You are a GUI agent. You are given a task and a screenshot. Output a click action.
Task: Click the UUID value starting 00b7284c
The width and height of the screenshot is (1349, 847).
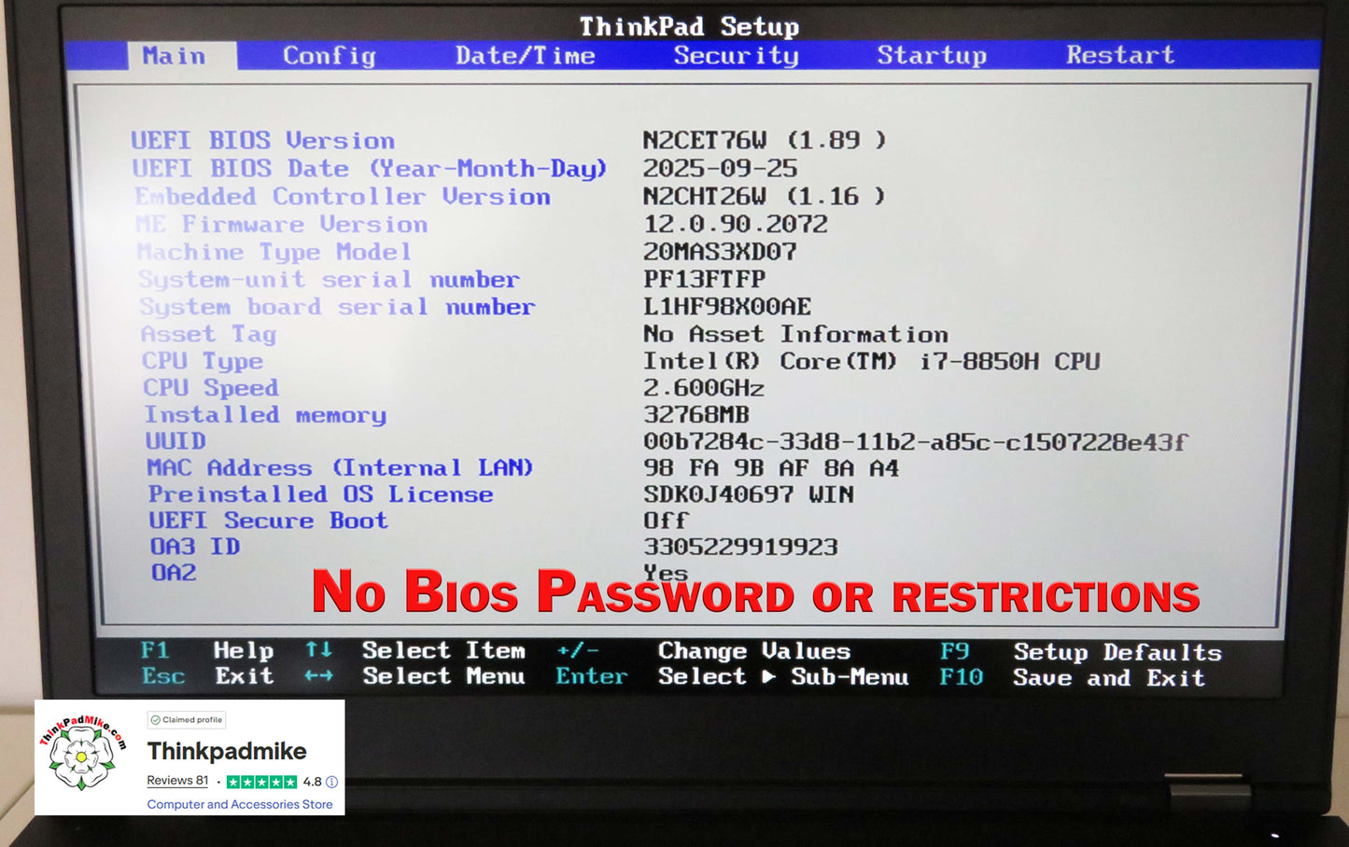[x=916, y=441]
